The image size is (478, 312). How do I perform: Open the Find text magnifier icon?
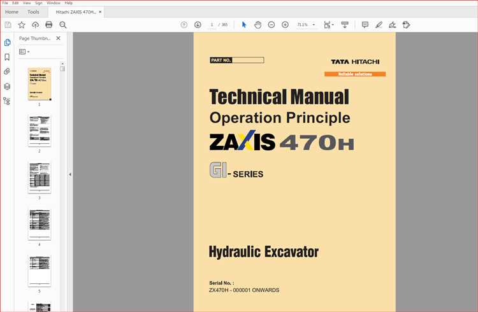coord(63,25)
